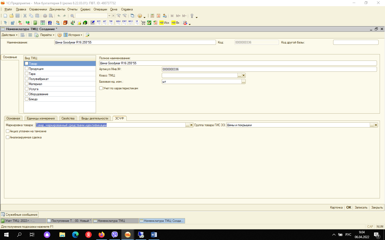
Task: Click the shopping cart toolbar icon
Action: (x=143, y=23)
